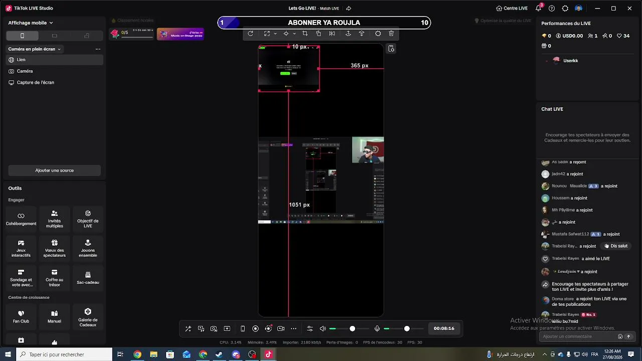Open Centre LIVE
Viewport: 642px width, 361px height.
click(512, 8)
